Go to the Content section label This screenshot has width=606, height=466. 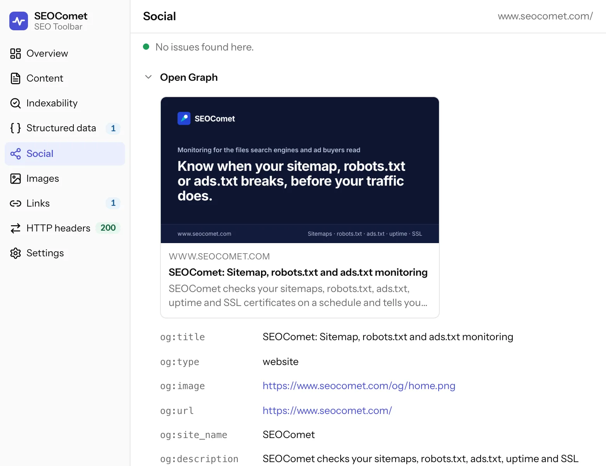(x=45, y=78)
